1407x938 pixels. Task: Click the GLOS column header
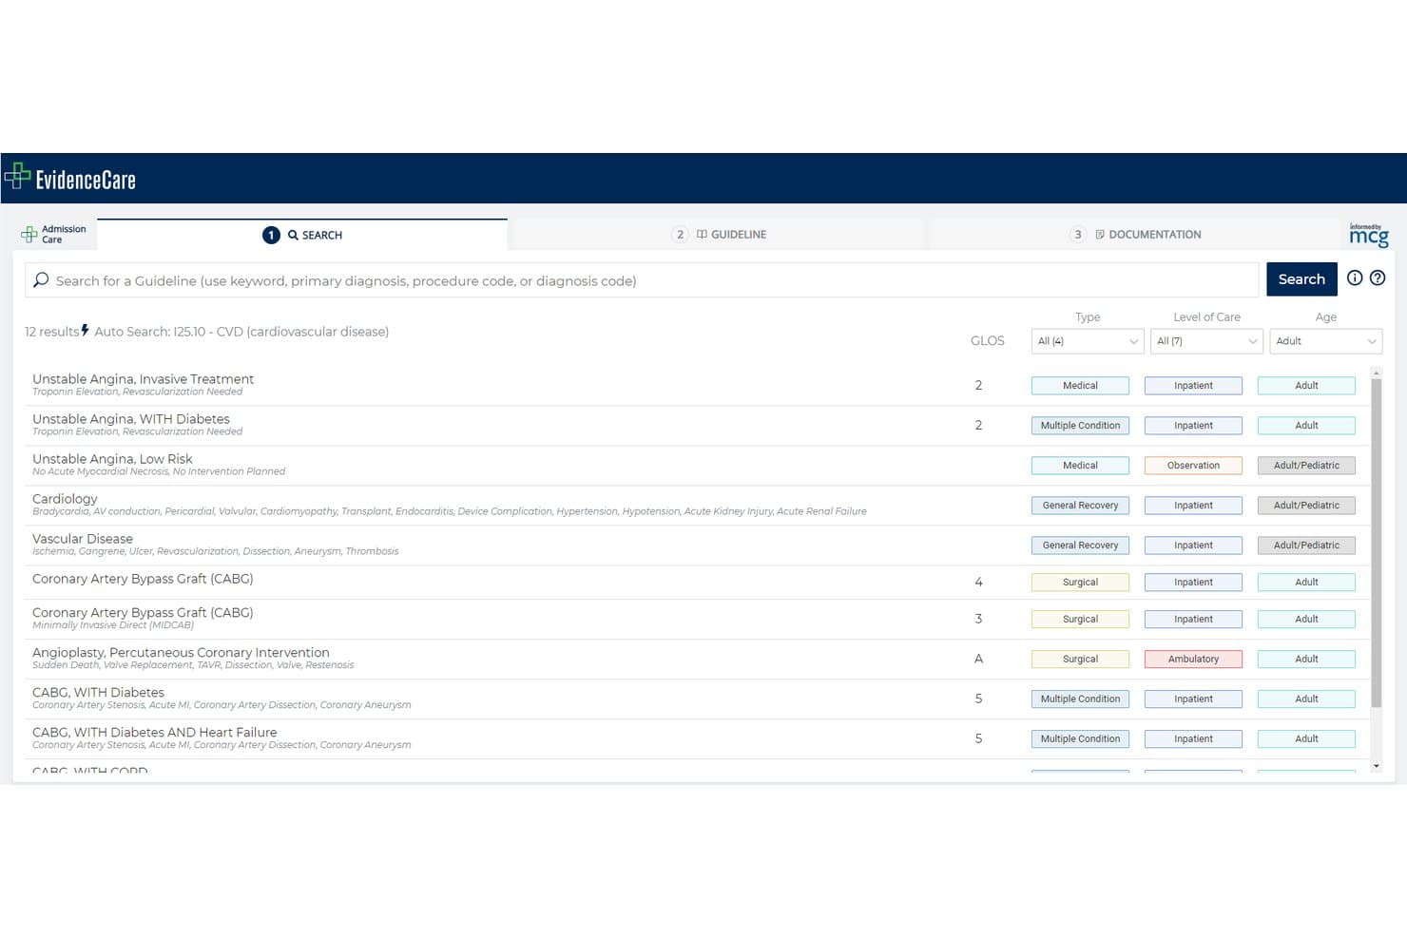(987, 340)
